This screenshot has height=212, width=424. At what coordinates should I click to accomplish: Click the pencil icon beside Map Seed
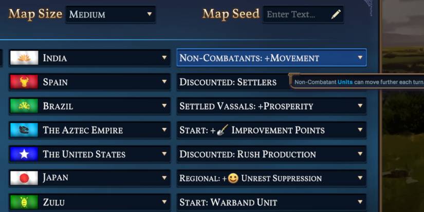(336, 14)
